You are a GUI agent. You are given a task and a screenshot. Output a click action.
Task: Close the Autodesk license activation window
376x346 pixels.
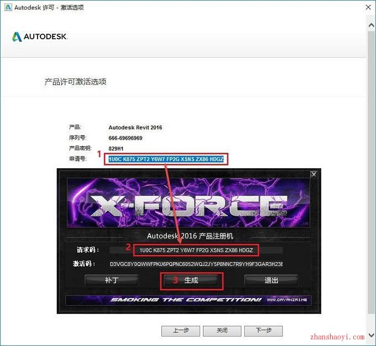coord(368,7)
